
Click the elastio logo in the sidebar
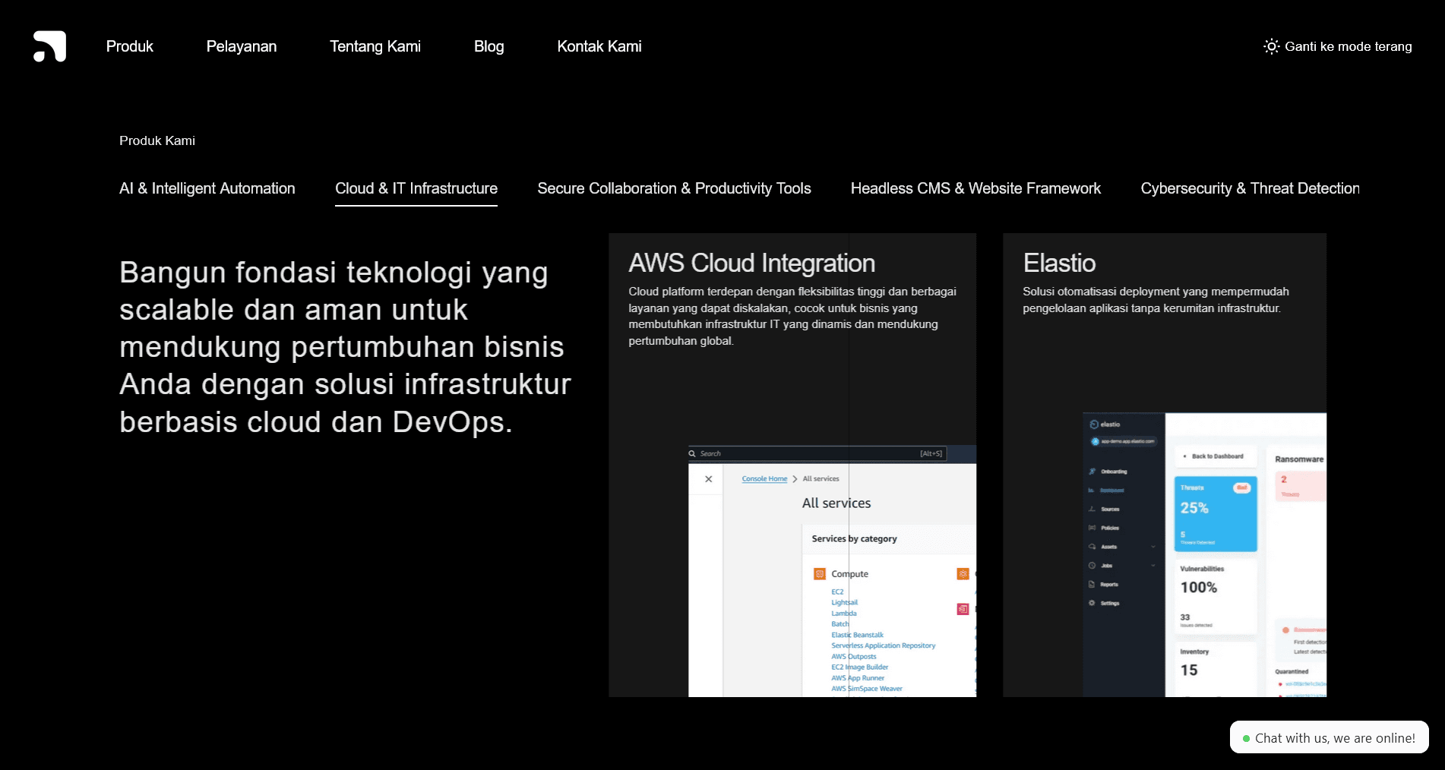click(x=1104, y=424)
